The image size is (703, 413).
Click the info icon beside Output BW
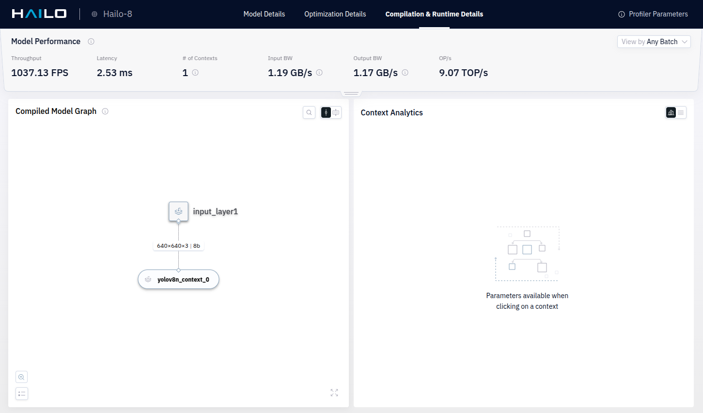(405, 73)
